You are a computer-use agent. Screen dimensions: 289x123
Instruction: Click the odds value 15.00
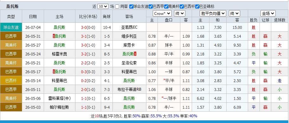point(237,28)
